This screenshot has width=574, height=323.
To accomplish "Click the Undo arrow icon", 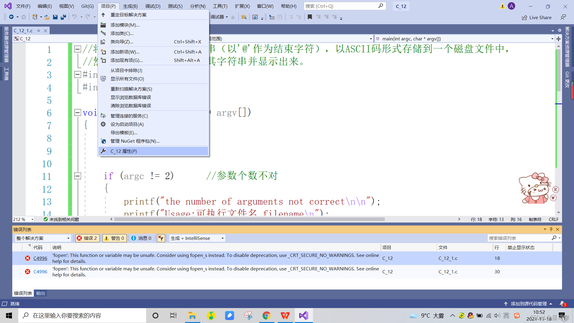I will click(74, 17).
